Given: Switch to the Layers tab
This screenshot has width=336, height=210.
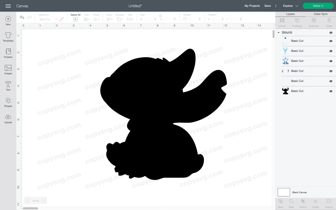Looking at the screenshot, I should coord(290,14).
